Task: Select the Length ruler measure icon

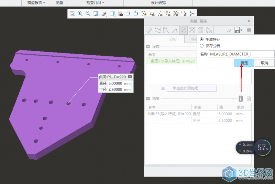Action: 149,30
